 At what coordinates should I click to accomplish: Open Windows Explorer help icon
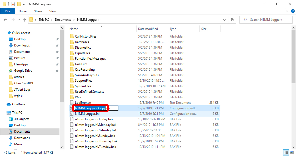coord(293,11)
